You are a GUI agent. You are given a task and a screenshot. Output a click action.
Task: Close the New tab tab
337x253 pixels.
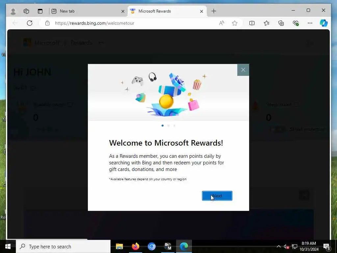pyautogui.click(x=123, y=11)
